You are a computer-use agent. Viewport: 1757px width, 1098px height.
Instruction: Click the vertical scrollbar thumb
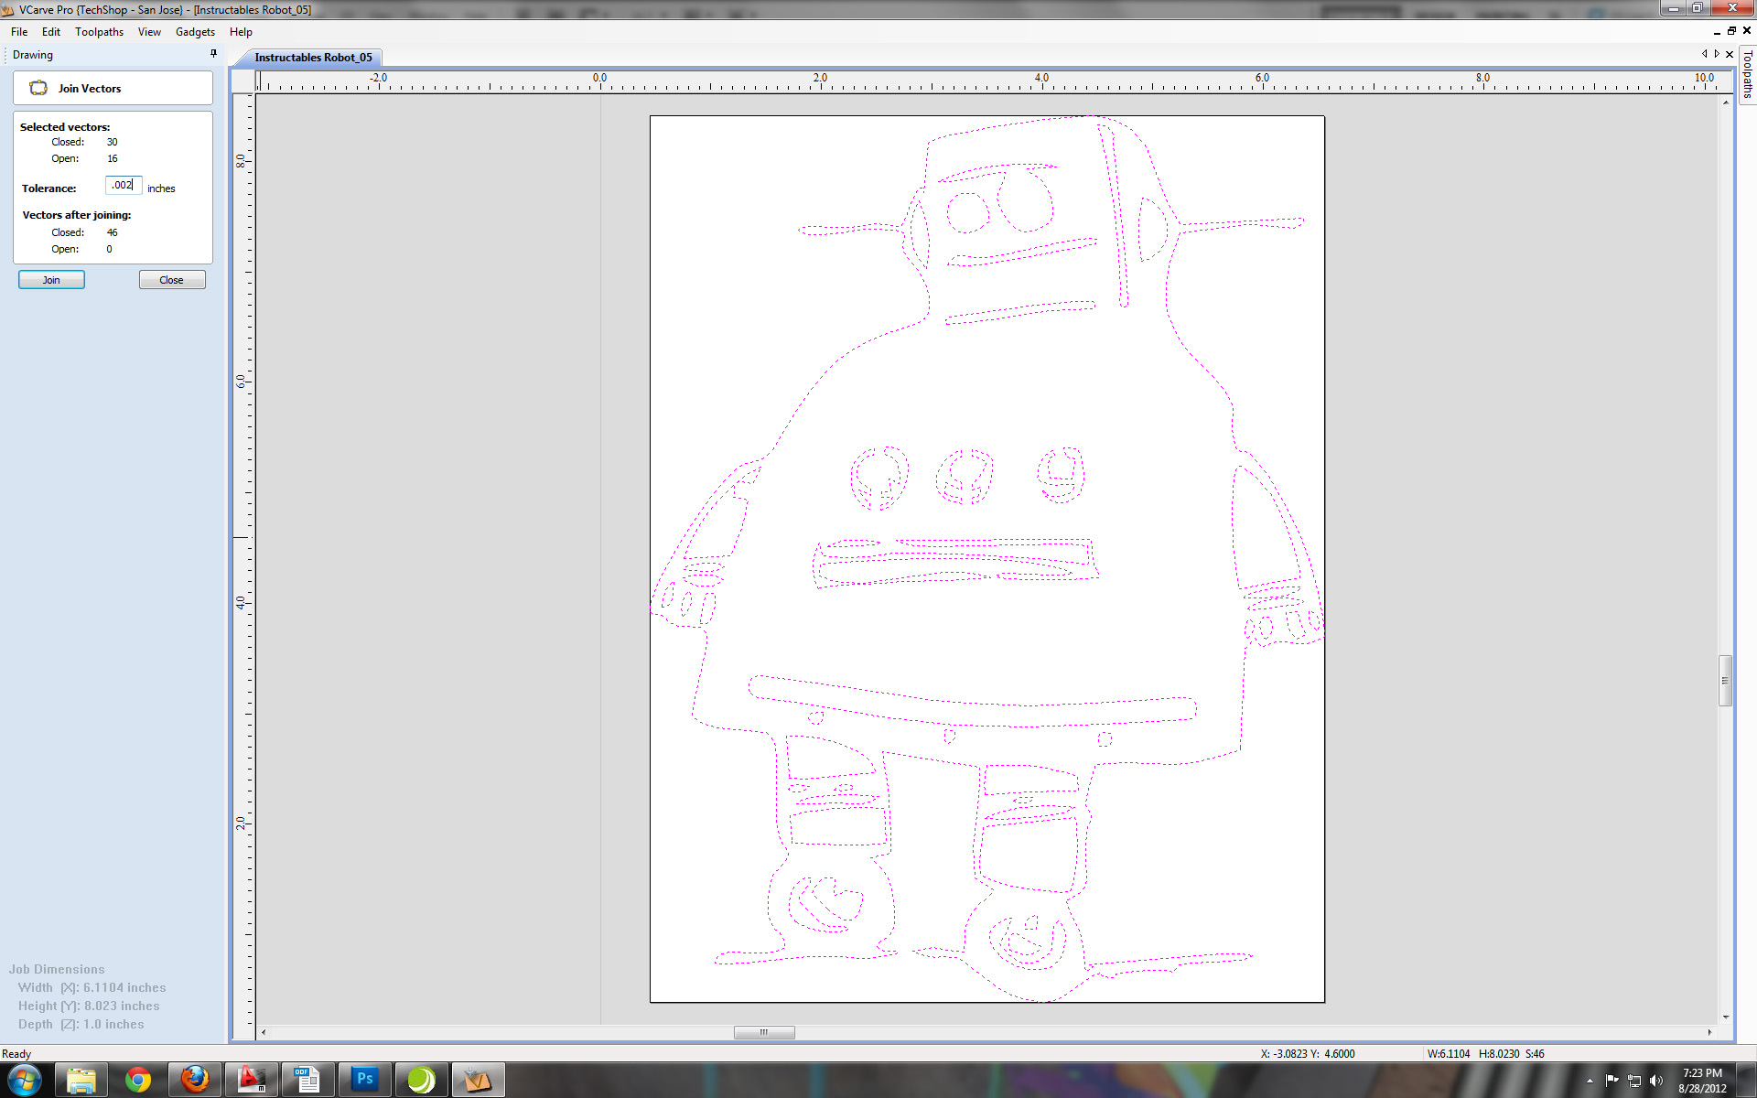(x=1725, y=680)
